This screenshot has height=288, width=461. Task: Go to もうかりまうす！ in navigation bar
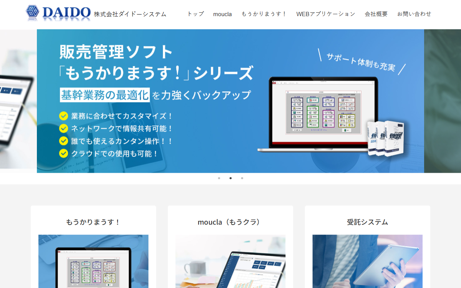[264, 14]
